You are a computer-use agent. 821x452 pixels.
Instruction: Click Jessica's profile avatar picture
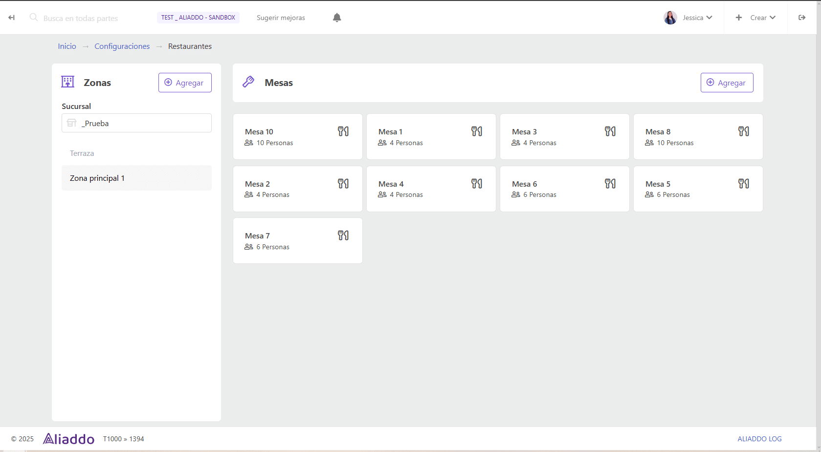[x=670, y=18]
